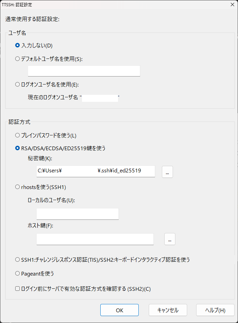
Task: Click the キャンセル button
Action: 168,310
